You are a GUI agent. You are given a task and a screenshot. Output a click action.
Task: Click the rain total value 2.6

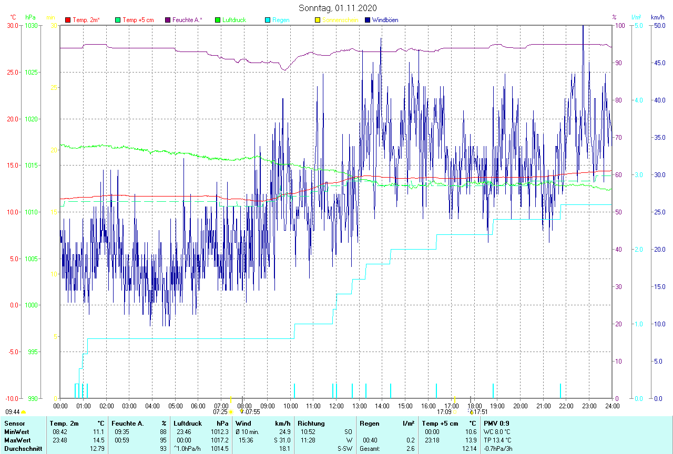pos(410,449)
